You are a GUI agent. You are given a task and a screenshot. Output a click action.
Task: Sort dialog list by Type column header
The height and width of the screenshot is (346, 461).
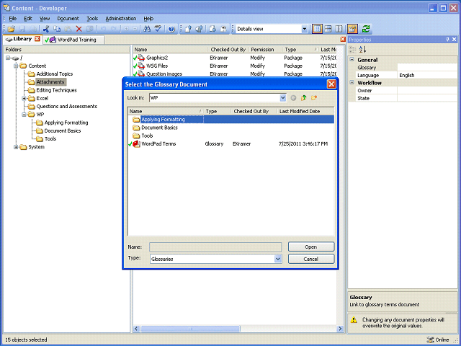(218, 111)
